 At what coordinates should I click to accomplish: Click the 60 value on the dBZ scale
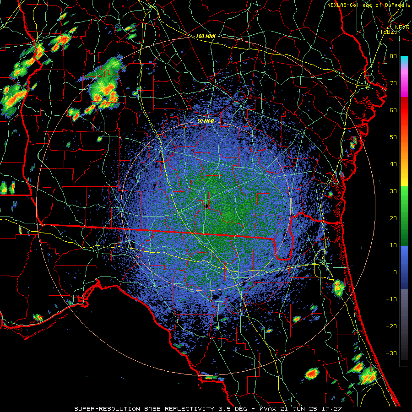(x=393, y=110)
